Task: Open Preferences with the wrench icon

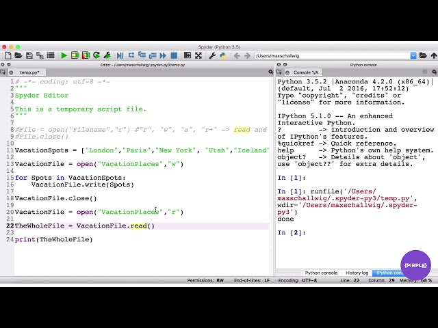Action: 212,55
